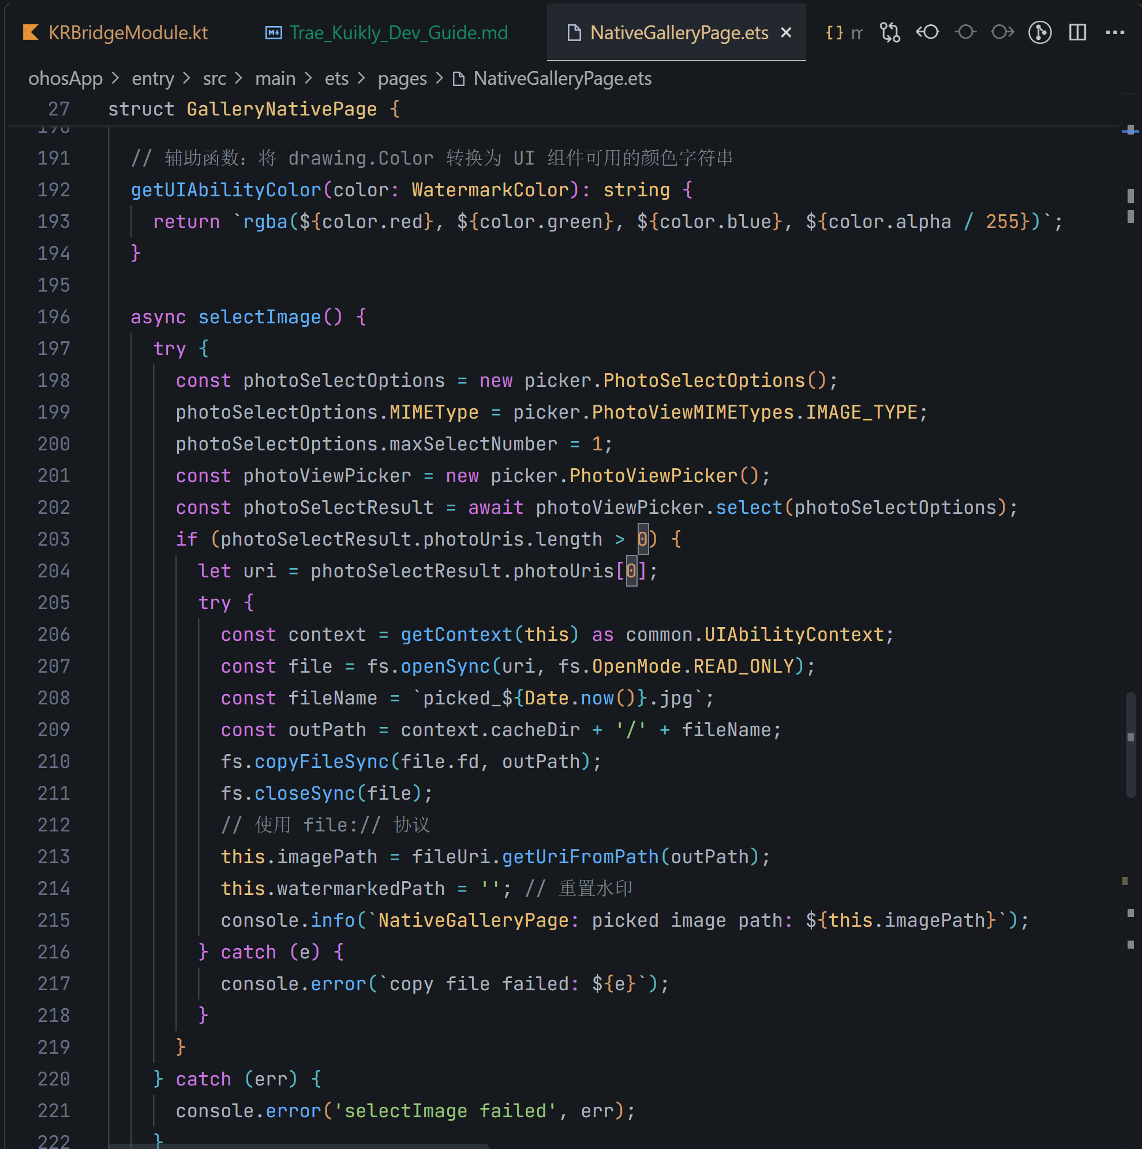Click the commit circle icon between the revision arrows

(965, 32)
